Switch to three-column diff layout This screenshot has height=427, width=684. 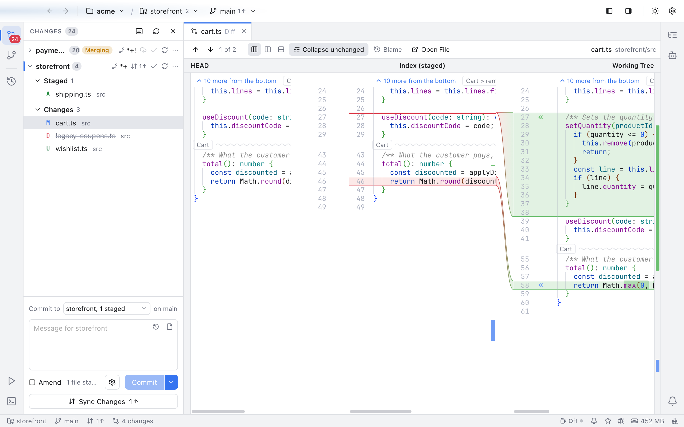[x=254, y=49]
